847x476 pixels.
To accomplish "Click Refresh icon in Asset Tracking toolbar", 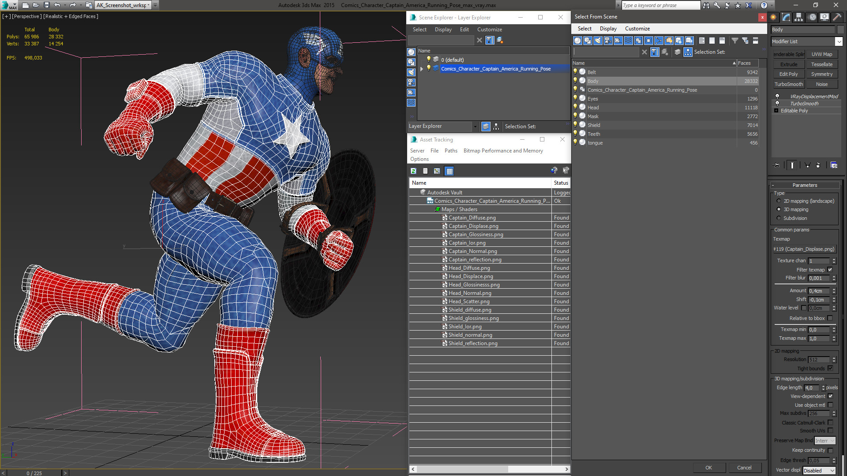I will click(413, 171).
